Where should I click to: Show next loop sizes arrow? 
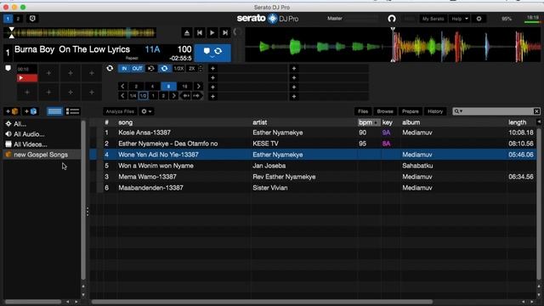(198, 87)
